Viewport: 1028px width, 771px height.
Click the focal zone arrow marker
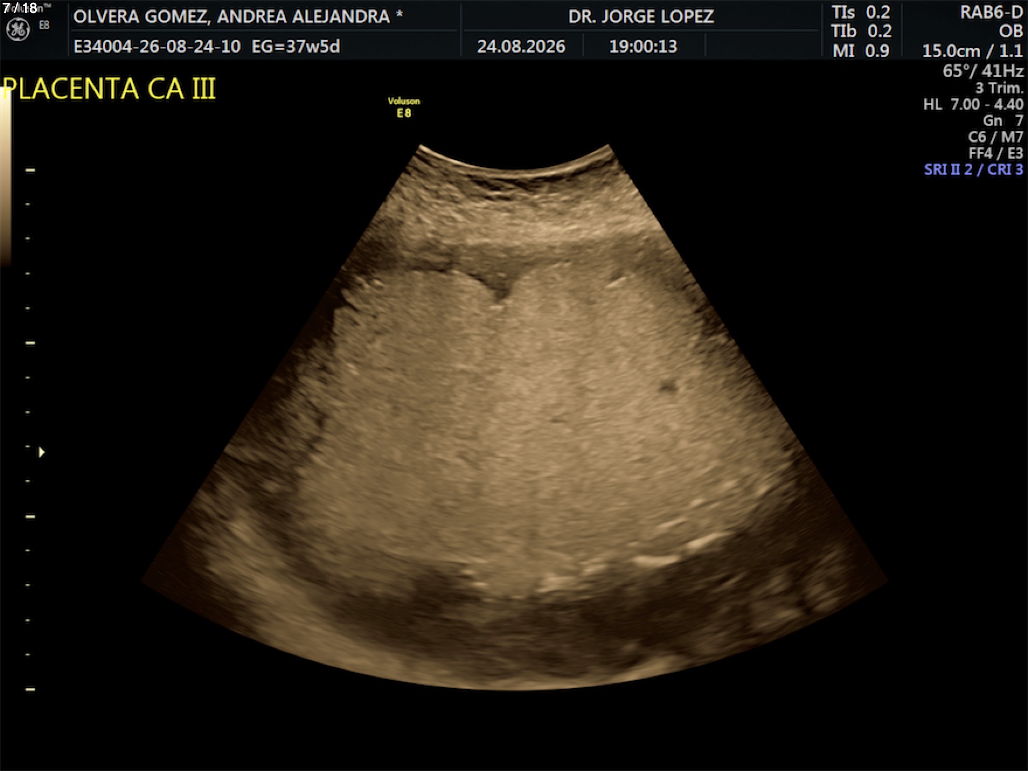(41, 452)
